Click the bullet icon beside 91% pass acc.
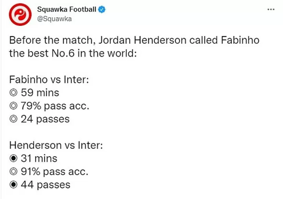This screenshot has height=199, width=283. (x=13, y=172)
